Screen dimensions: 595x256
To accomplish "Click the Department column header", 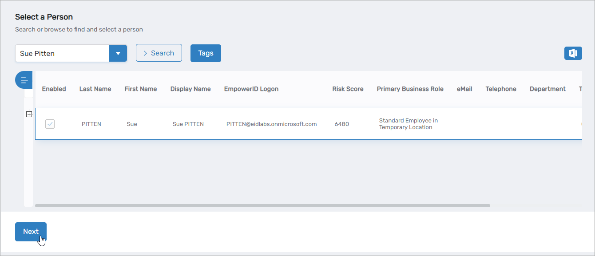I will (547, 89).
